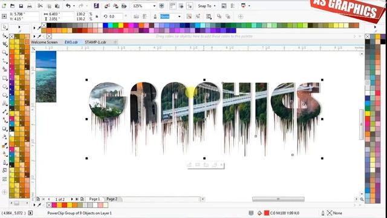Click the Import icon
Screen dimensions: 387x218
tap(107, 5)
